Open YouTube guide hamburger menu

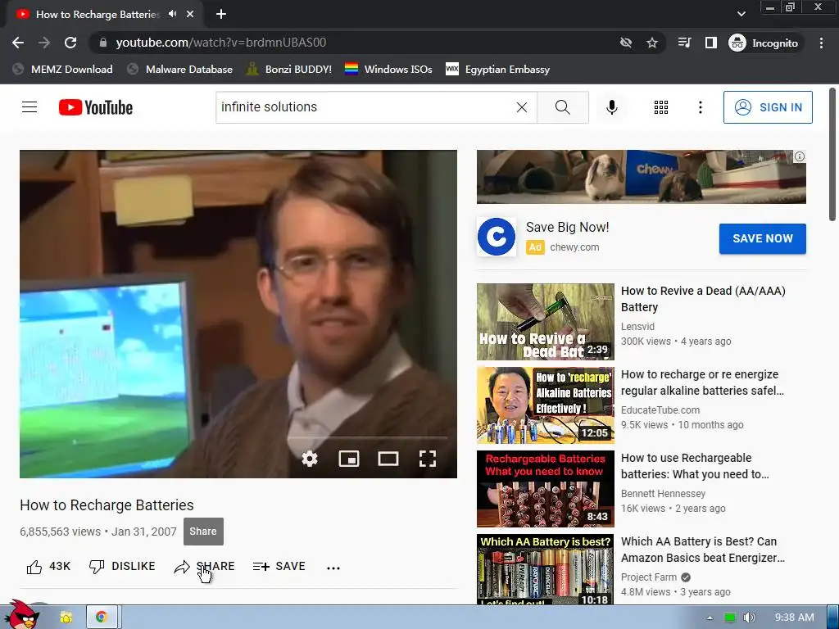[29, 107]
